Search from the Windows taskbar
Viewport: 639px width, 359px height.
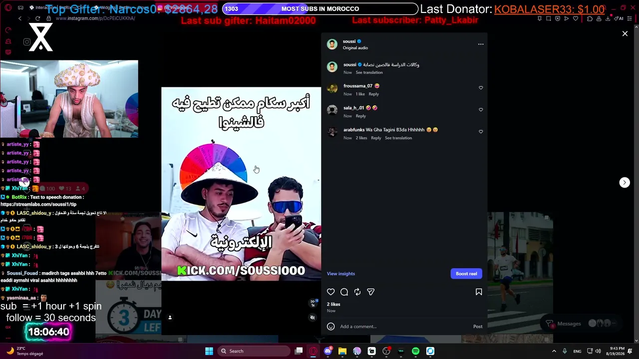pos(254,351)
